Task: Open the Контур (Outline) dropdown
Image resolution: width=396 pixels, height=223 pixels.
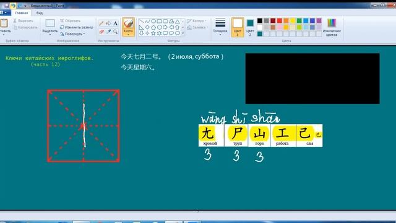Action: (x=197, y=20)
